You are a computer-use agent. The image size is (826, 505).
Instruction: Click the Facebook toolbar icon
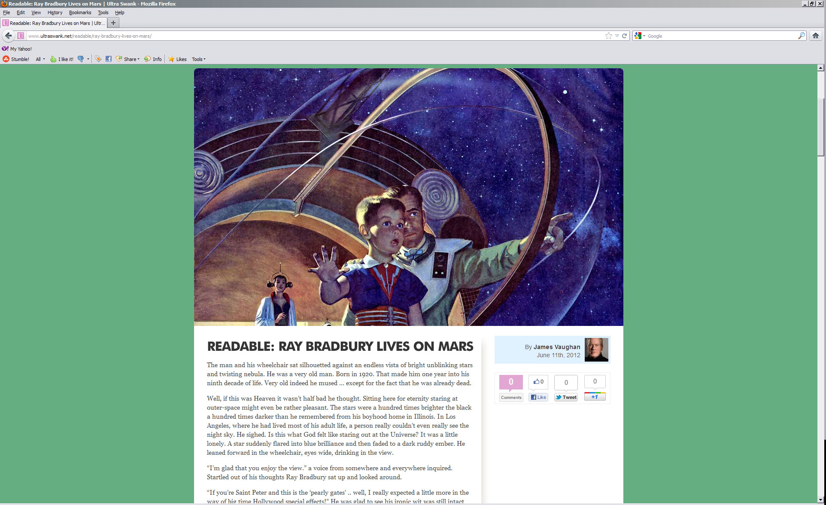109,59
